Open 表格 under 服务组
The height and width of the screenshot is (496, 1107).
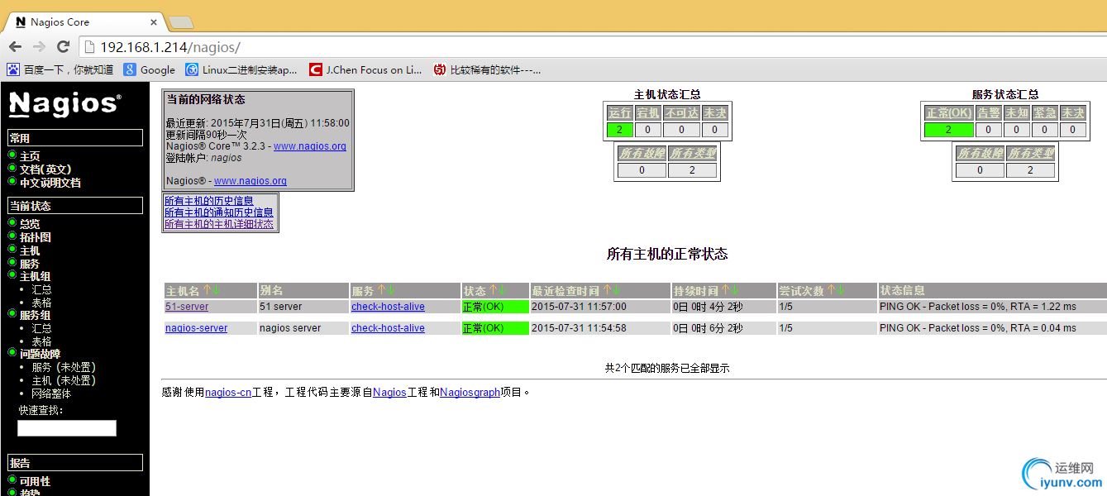[x=41, y=341]
